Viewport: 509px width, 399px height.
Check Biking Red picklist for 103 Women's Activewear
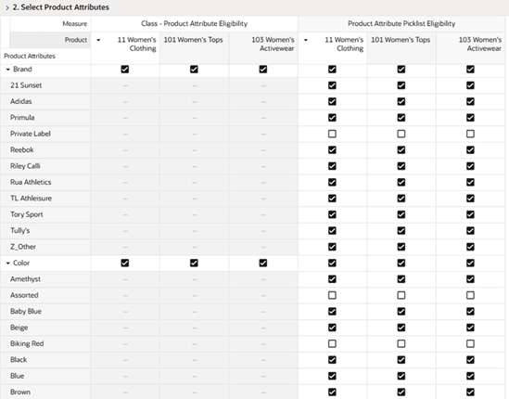470,343
